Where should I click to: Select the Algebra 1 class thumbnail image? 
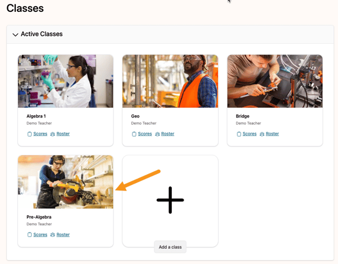65,81
